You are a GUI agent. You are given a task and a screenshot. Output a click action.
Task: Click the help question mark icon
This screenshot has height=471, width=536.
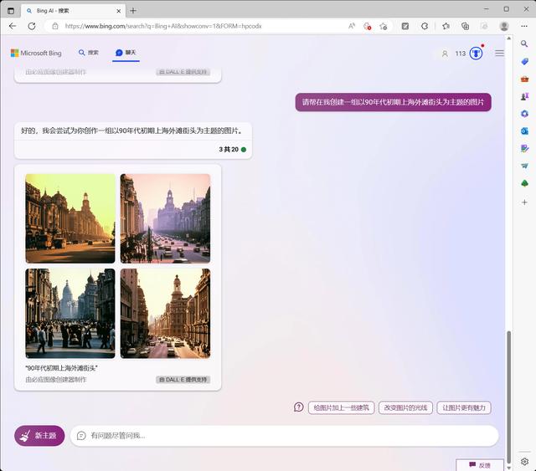[x=299, y=407]
